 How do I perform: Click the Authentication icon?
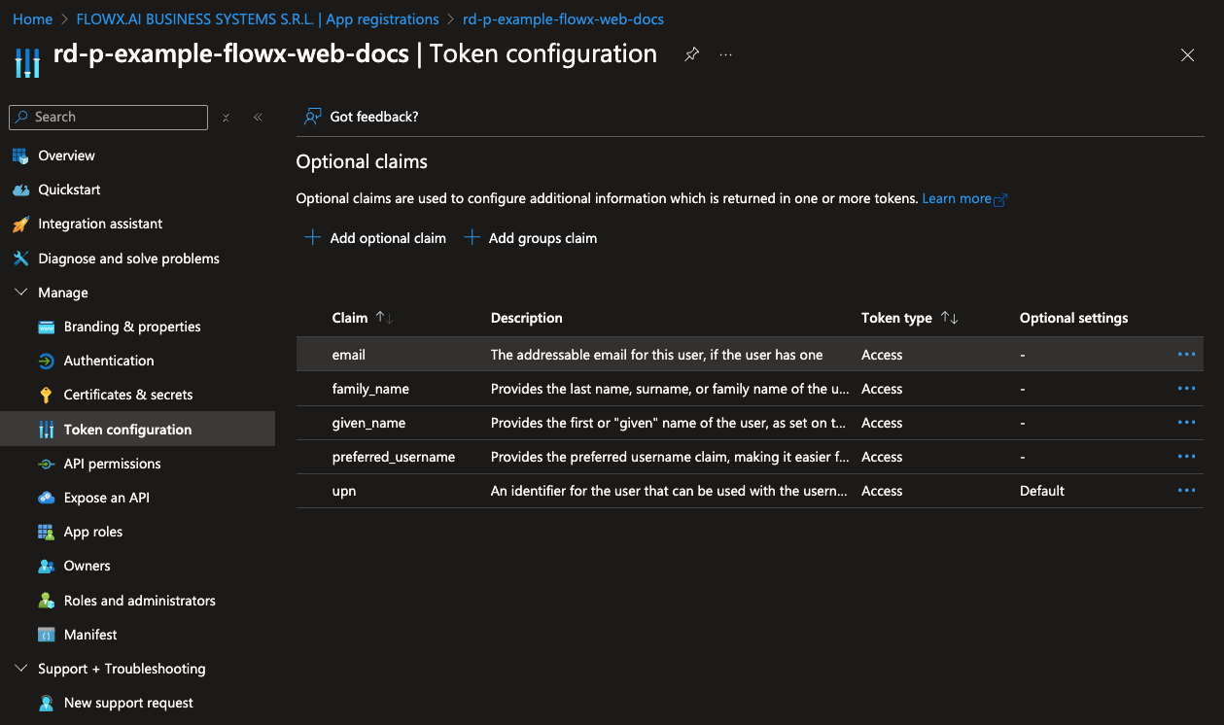coord(46,361)
